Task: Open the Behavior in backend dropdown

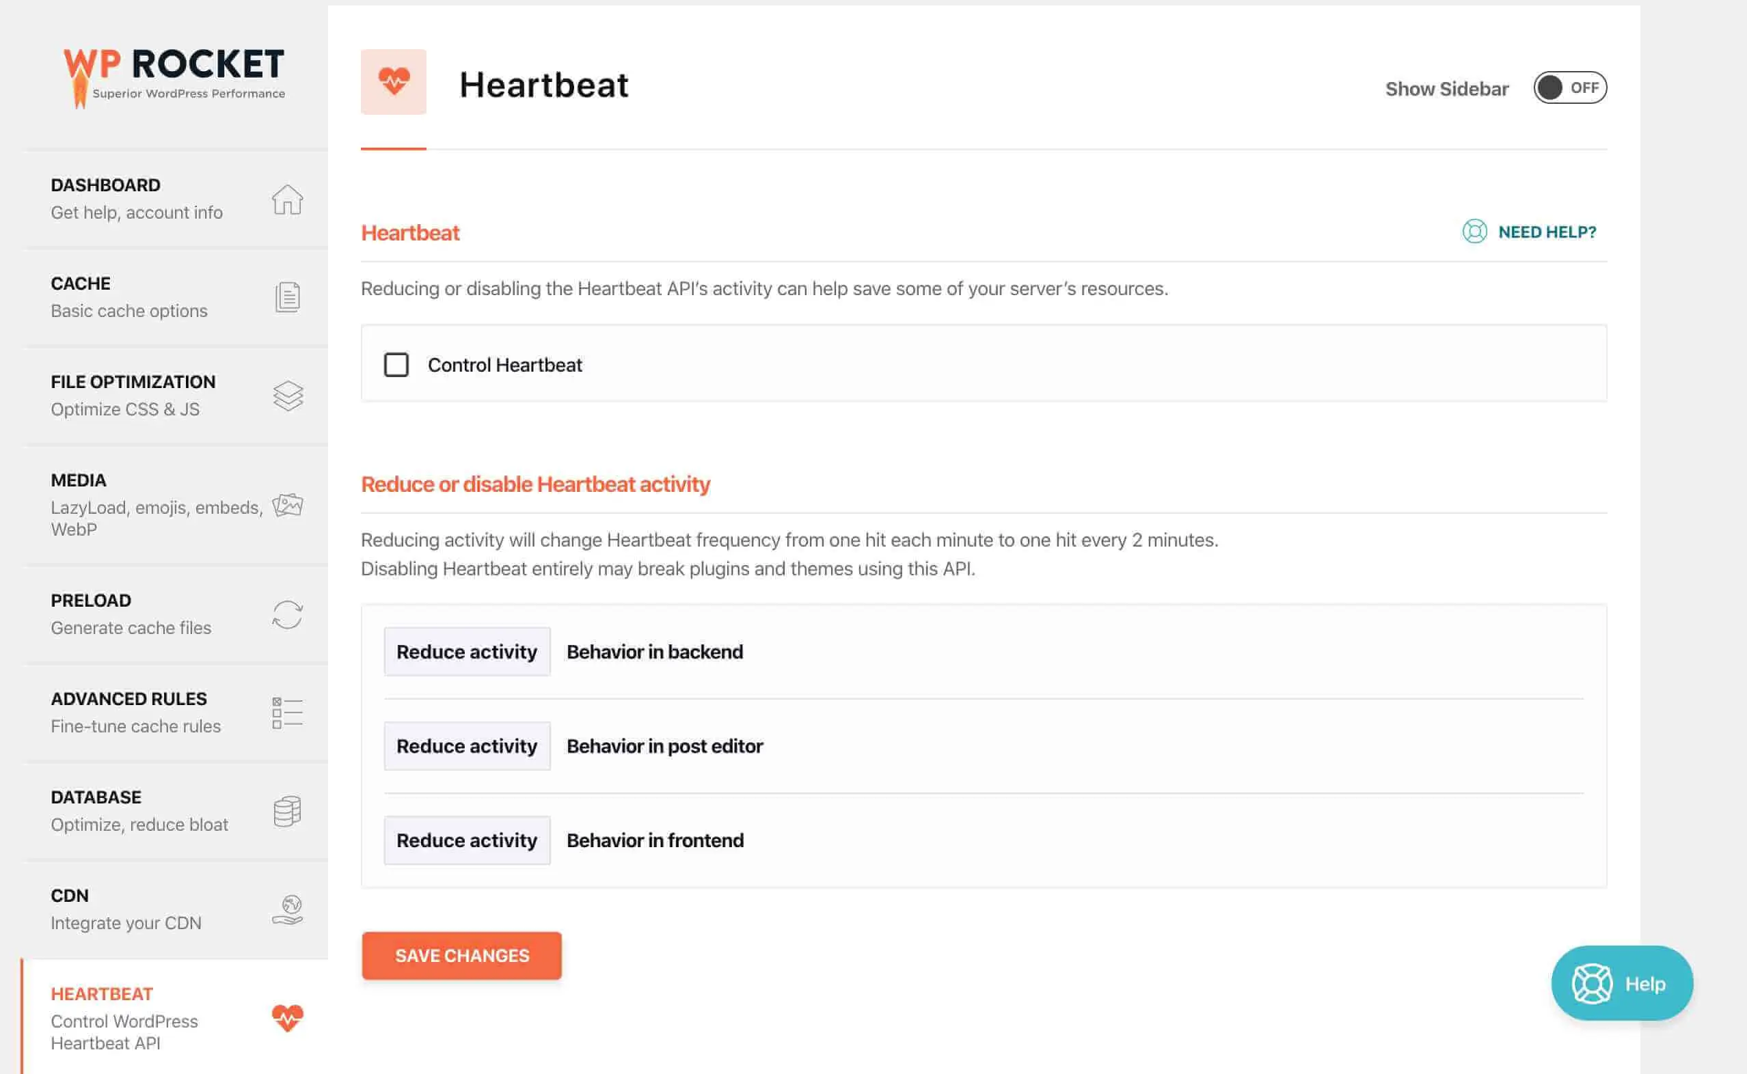Action: [x=467, y=651]
